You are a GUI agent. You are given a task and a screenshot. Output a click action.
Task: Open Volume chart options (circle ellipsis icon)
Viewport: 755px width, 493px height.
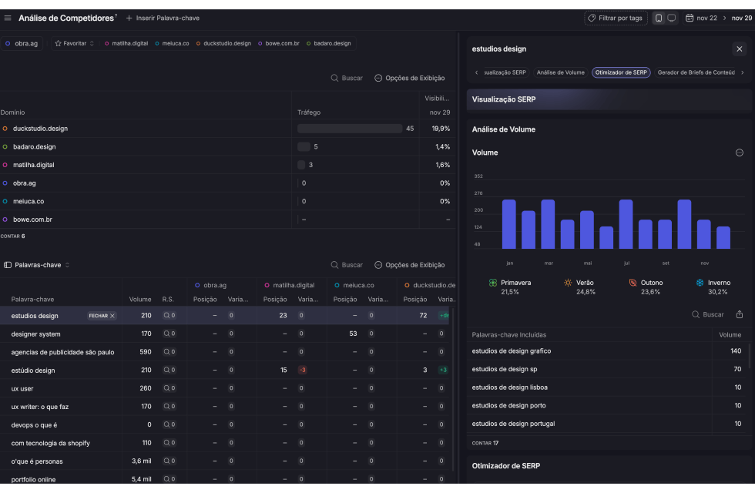pos(740,153)
